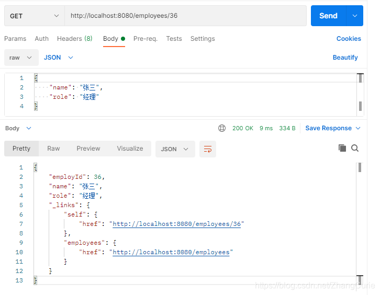The height and width of the screenshot is (295, 380).
Task: Open the response JSON format dropdown
Action: 175,149
